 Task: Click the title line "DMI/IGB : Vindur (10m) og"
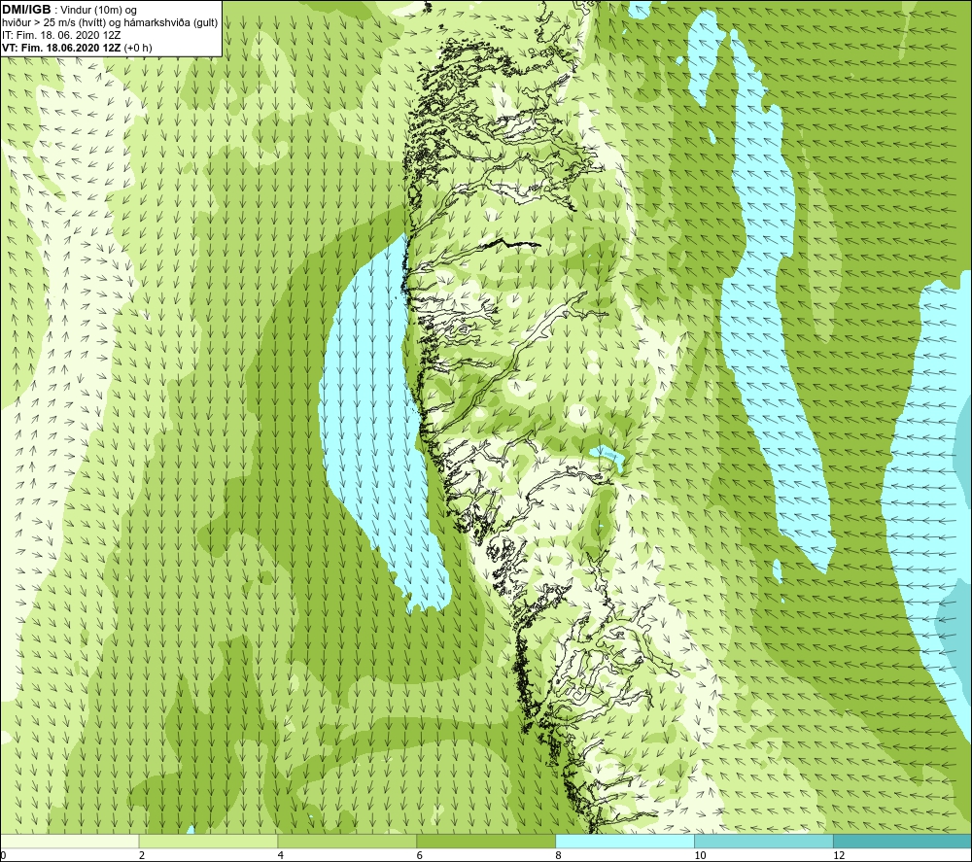click(69, 10)
